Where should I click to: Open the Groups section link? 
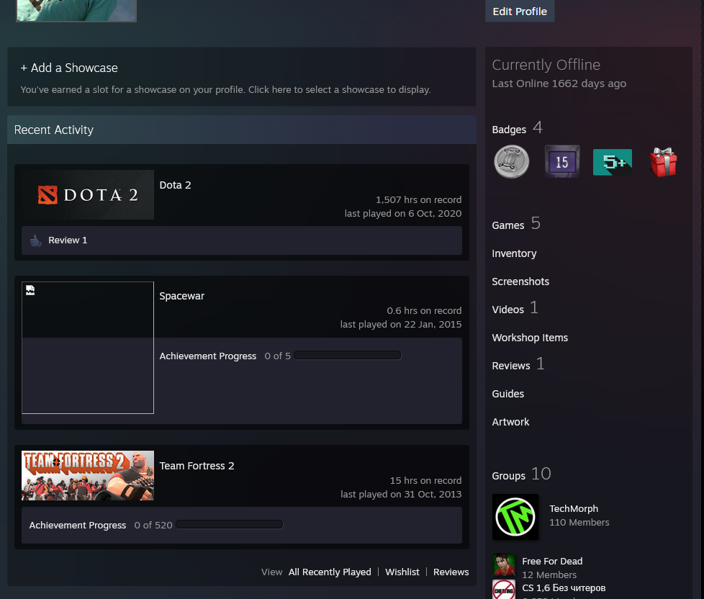coord(509,476)
